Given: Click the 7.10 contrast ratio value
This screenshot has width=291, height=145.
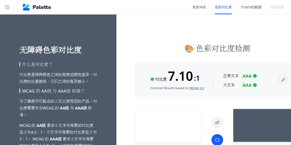Looking at the screenshot, I should [x=180, y=76].
